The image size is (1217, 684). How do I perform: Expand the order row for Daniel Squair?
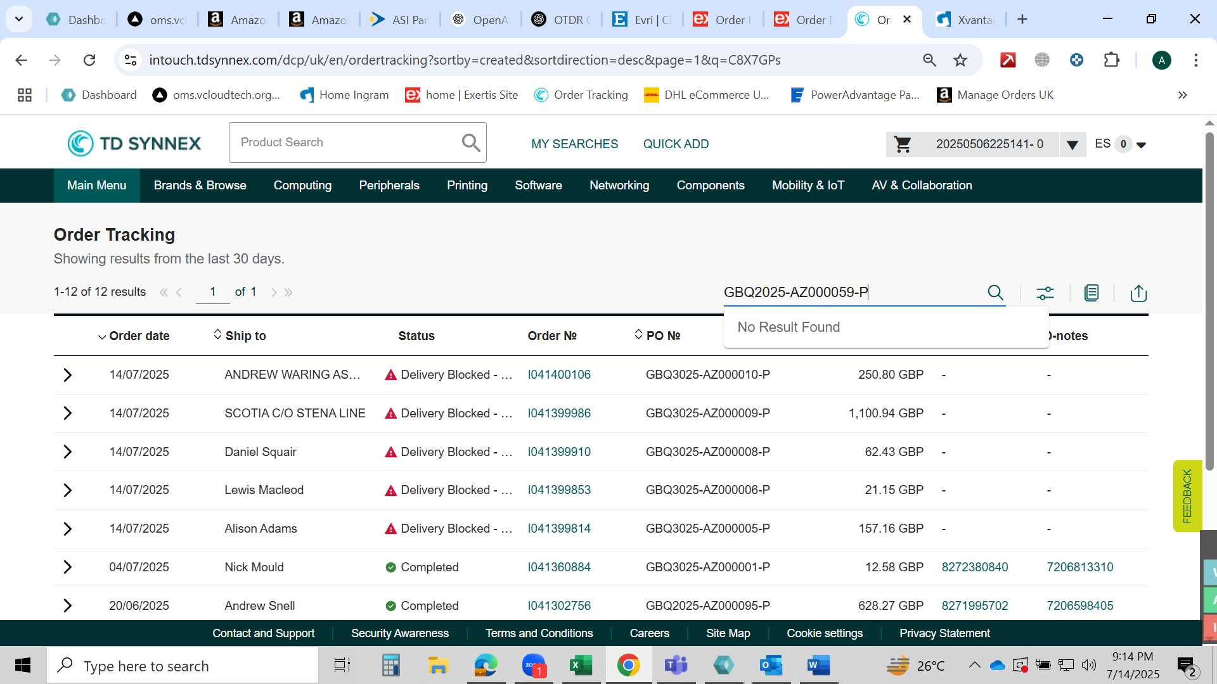pyautogui.click(x=68, y=452)
